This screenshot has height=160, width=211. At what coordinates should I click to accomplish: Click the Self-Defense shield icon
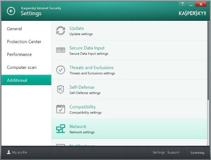[60, 89]
